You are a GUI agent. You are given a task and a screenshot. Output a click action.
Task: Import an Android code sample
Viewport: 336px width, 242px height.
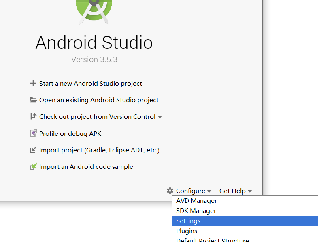86,167
